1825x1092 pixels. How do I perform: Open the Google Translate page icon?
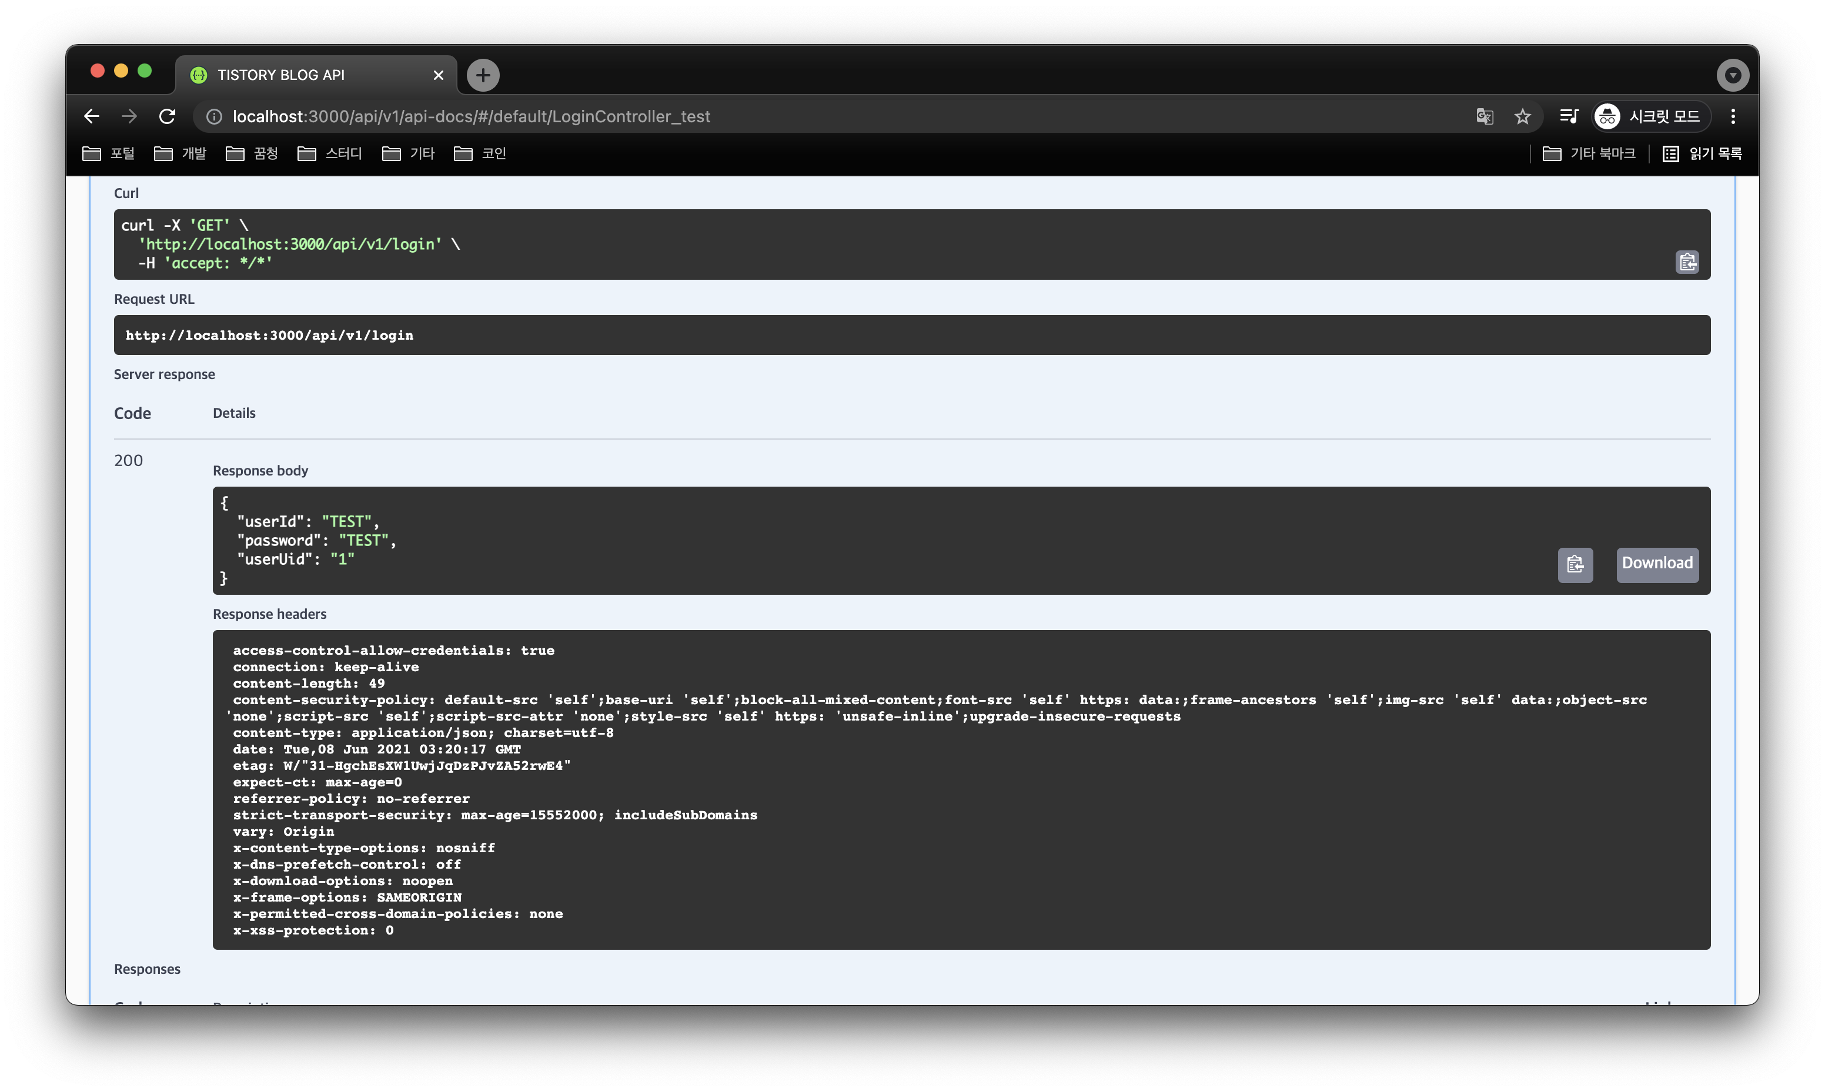(x=1485, y=116)
